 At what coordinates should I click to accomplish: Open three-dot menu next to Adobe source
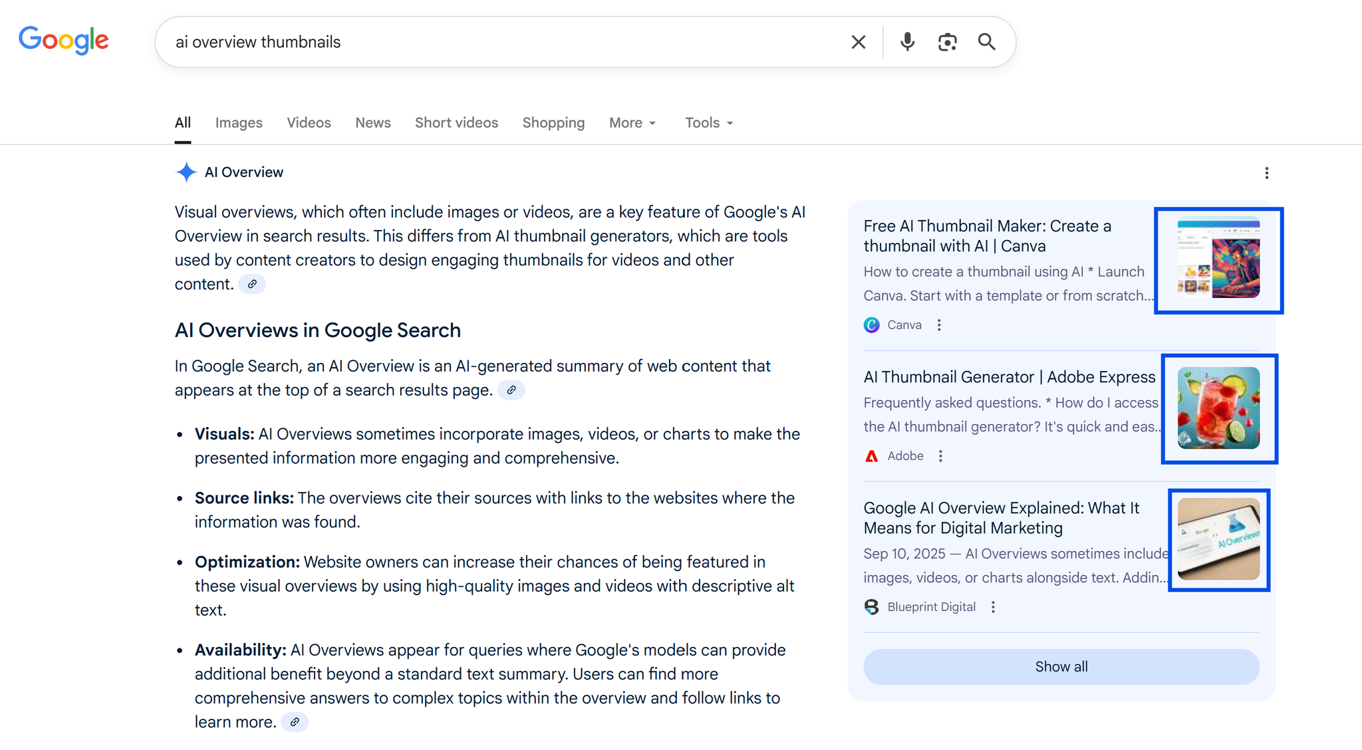pyautogui.click(x=940, y=456)
